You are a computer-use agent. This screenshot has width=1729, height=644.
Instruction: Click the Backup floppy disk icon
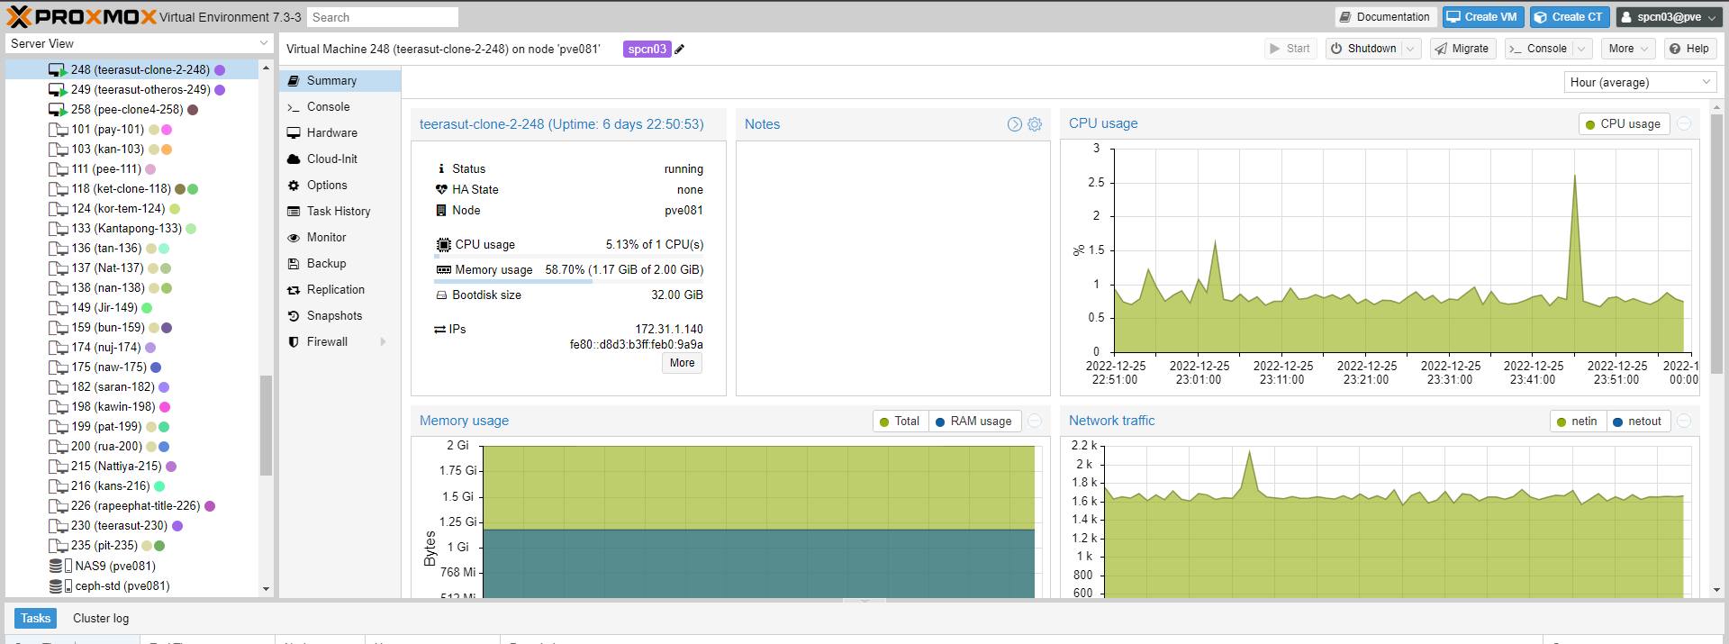click(294, 263)
